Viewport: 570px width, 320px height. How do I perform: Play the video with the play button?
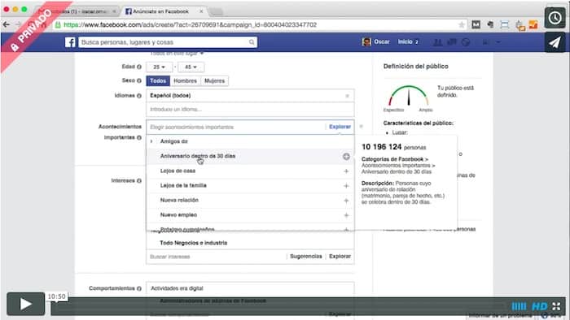point(25,304)
